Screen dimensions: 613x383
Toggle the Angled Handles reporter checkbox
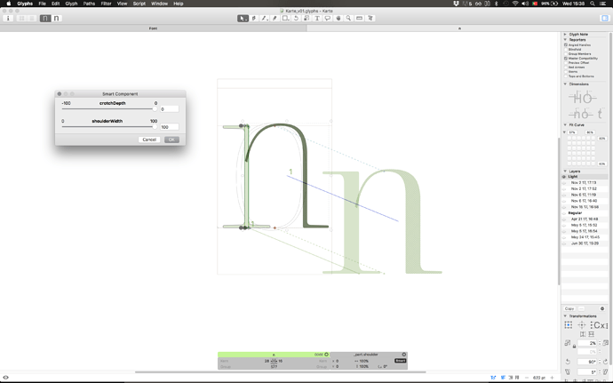coord(566,45)
